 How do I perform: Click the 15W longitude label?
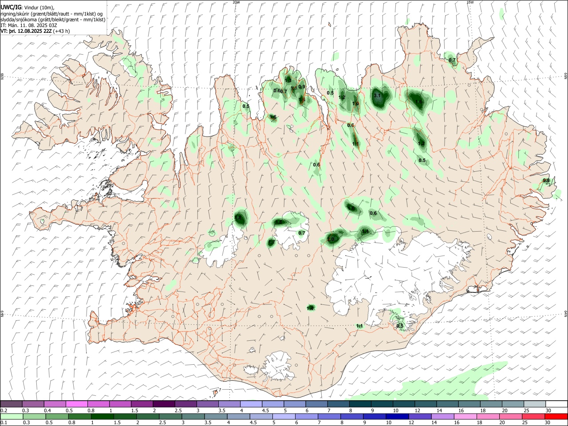pos(470,2)
